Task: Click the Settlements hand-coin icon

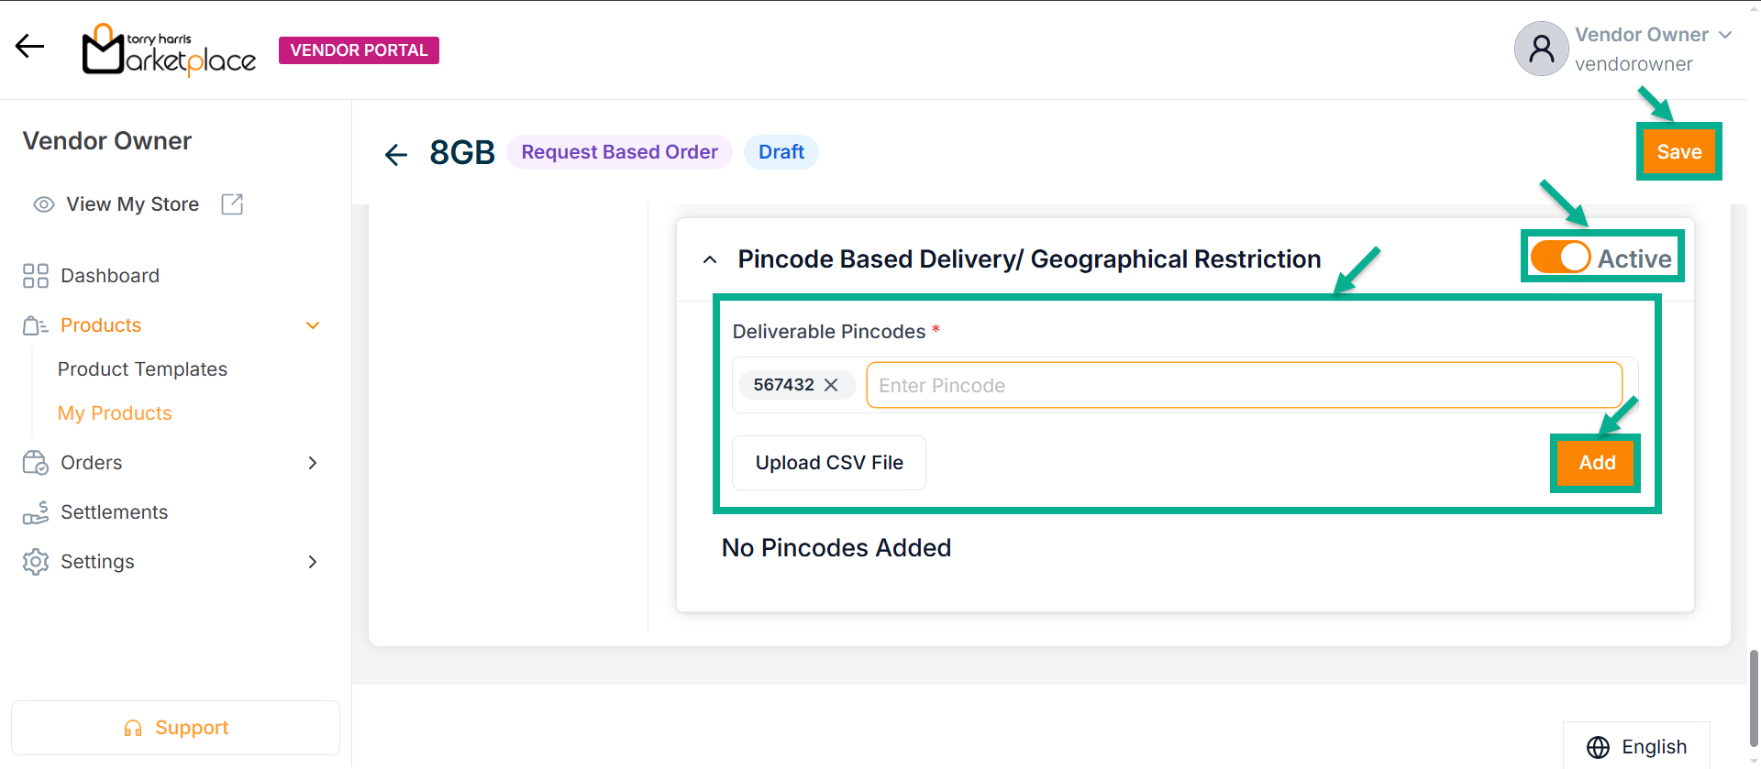Action: point(36,512)
